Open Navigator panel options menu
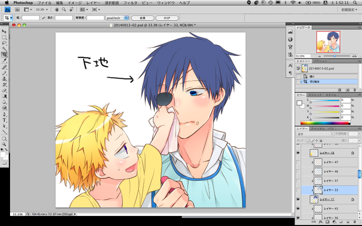Viewport: 362px width, 226px height. (359, 28)
